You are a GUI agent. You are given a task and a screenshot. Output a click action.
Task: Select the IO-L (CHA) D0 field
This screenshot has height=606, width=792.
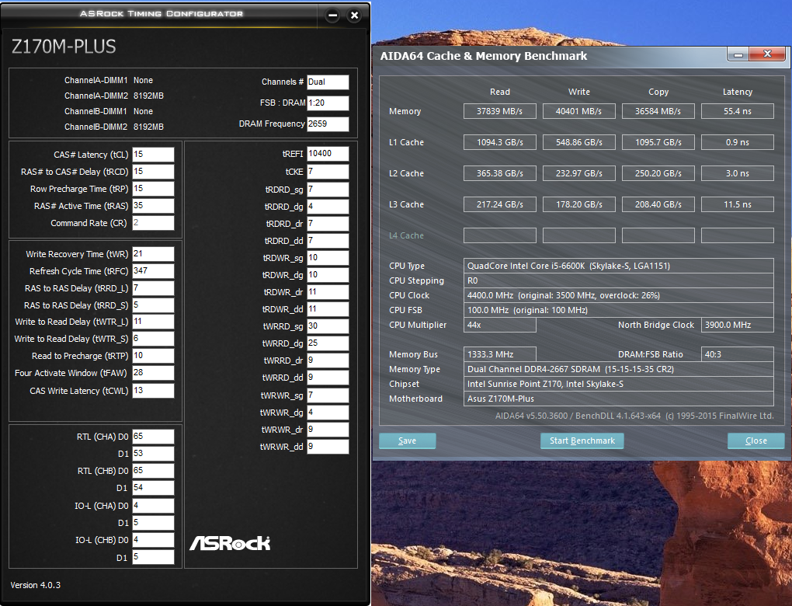click(153, 506)
